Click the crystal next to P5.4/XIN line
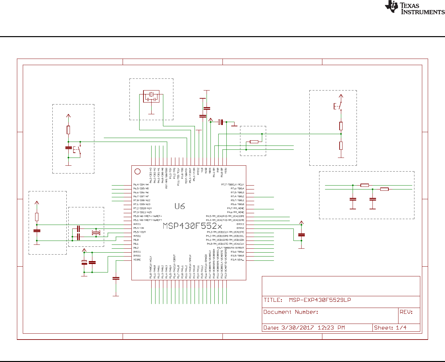 point(96,232)
